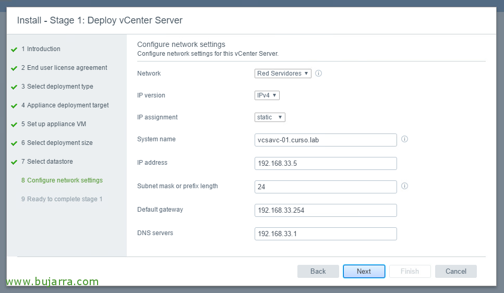Click the green checkmark for Introduction step
The height and width of the screenshot is (293, 504).
point(14,50)
